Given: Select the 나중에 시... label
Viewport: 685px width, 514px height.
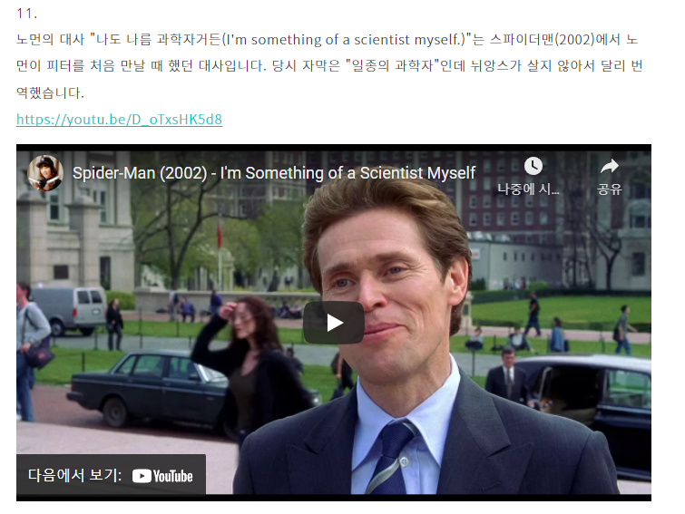Looking at the screenshot, I should click(x=528, y=189).
